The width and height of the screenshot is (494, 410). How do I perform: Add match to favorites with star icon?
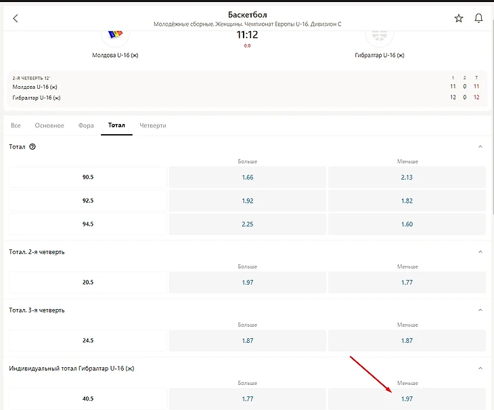[x=459, y=18]
